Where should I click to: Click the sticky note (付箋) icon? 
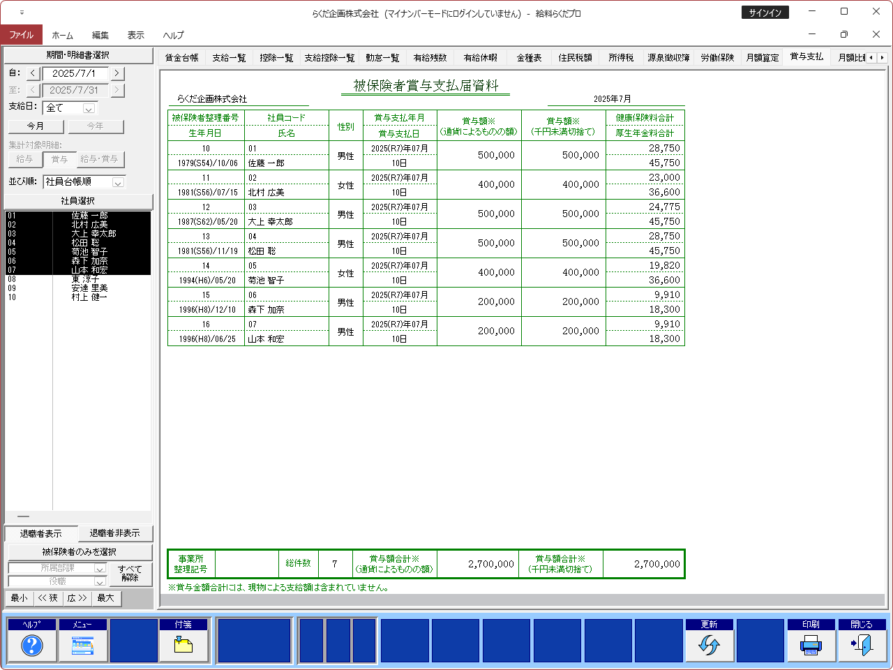(x=183, y=646)
